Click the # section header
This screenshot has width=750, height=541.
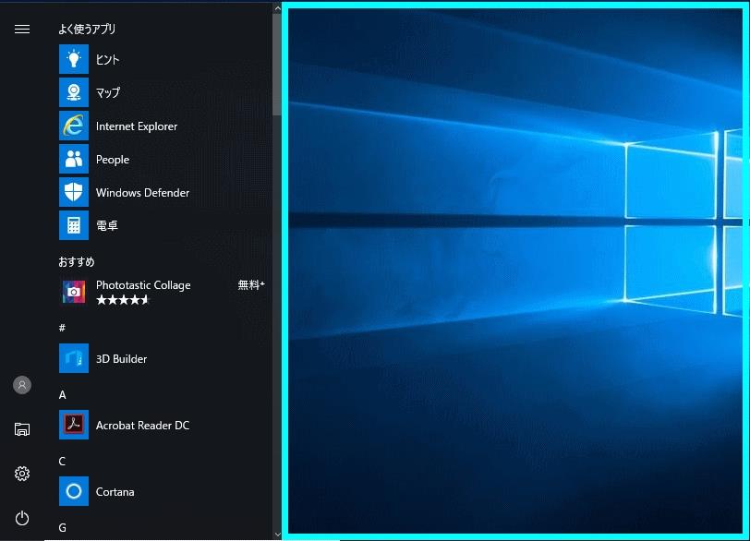[x=62, y=328]
